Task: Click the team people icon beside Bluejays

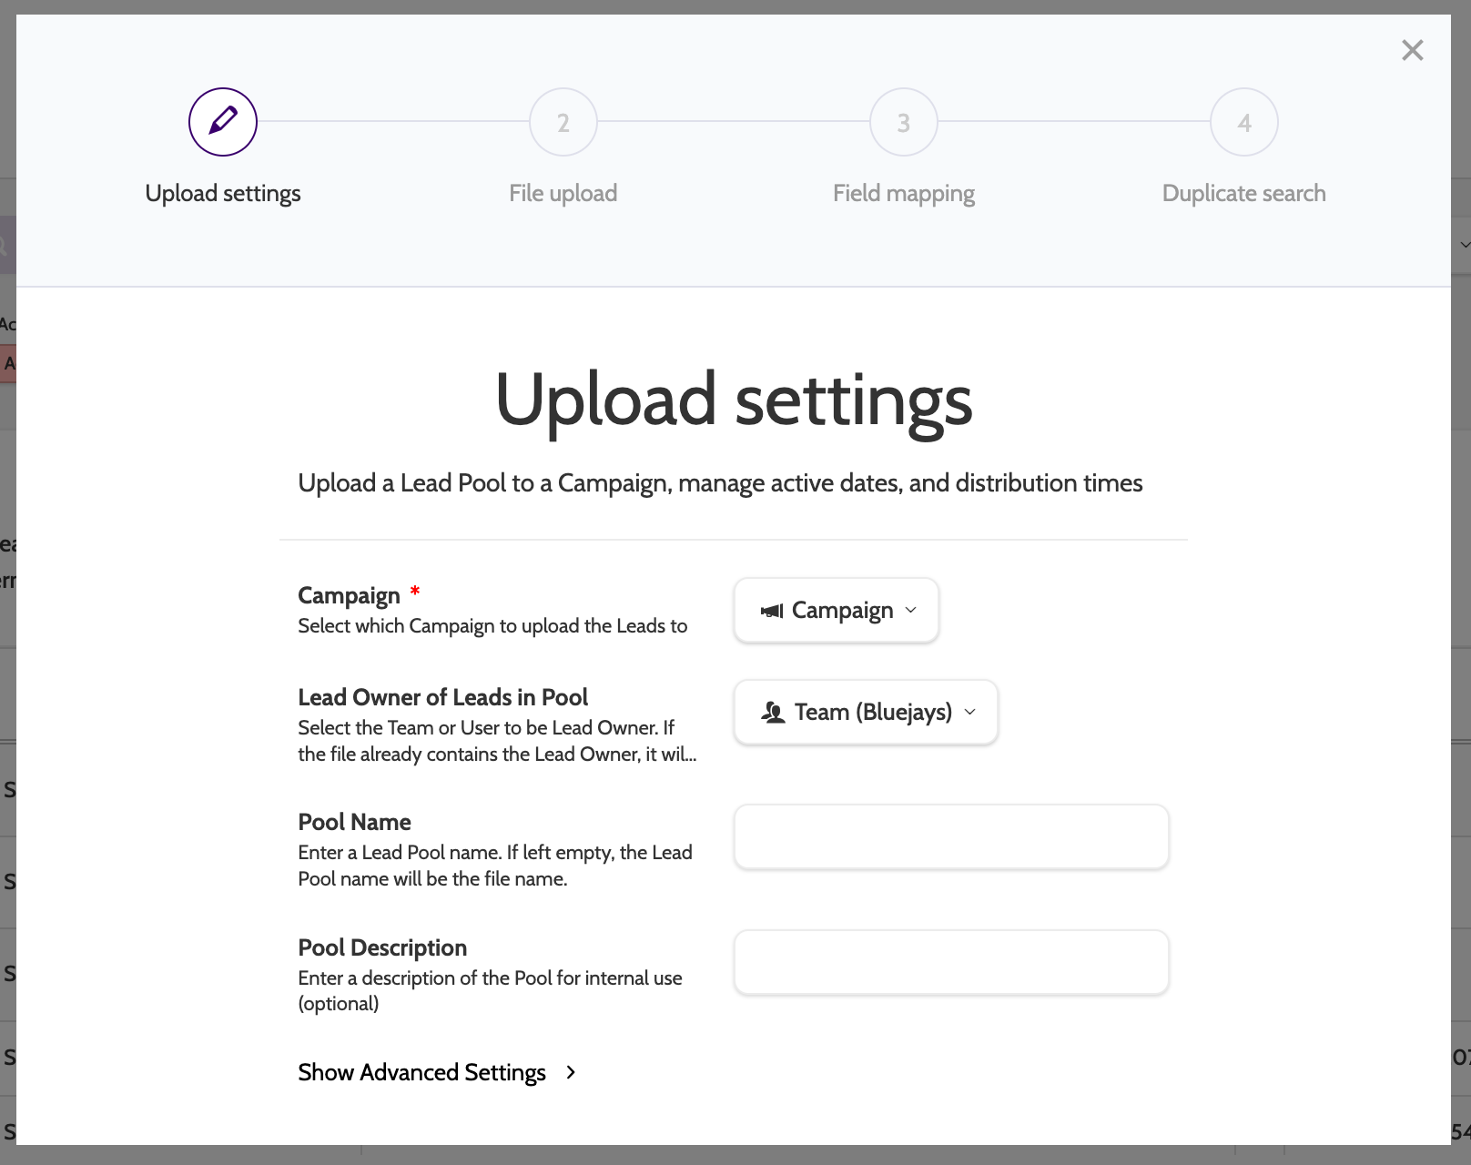Action: [x=773, y=713]
